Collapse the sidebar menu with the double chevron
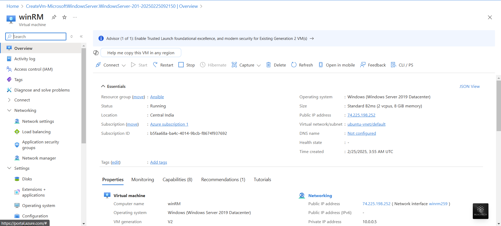 (81, 36)
